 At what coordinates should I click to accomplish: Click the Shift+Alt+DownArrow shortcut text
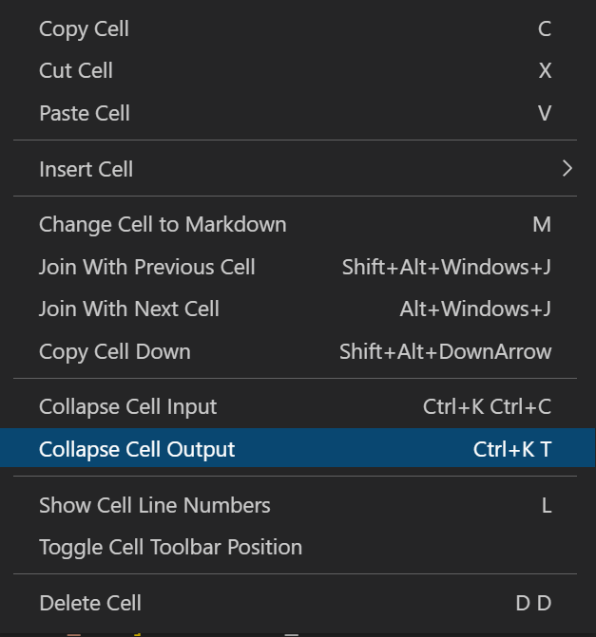(x=446, y=352)
